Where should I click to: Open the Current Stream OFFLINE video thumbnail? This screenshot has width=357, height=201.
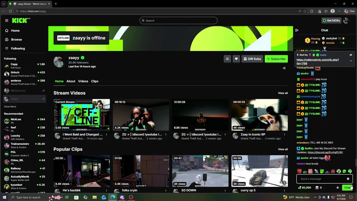click(82, 115)
